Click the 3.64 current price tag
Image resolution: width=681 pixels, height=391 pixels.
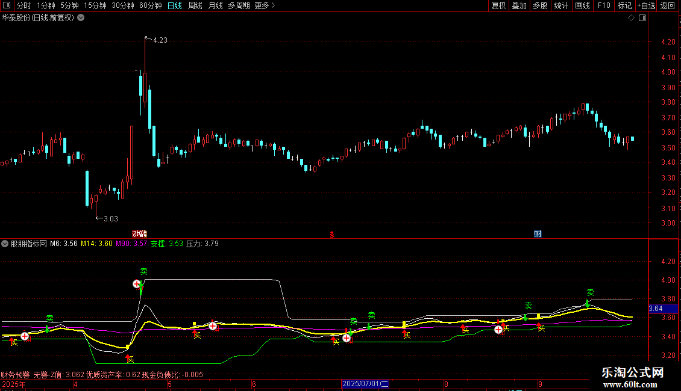[663, 309]
